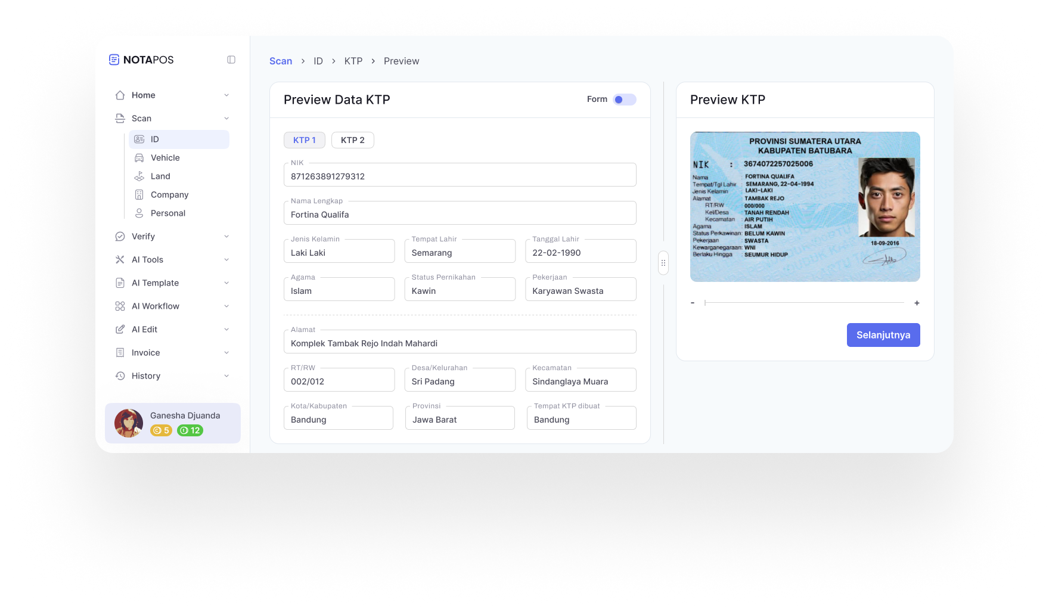This screenshot has height=608, width=1049.
Task: Expand the Home menu chevron
Action: tap(226, 95)
